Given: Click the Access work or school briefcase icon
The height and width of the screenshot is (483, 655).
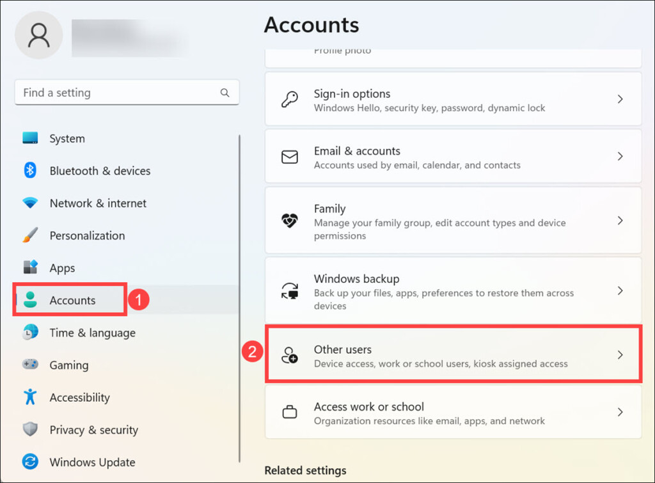Looking at the screenshot, I should coord(290,413).
